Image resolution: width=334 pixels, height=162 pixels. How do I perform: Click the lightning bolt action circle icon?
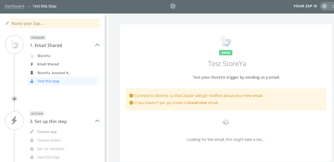[14, 121]
